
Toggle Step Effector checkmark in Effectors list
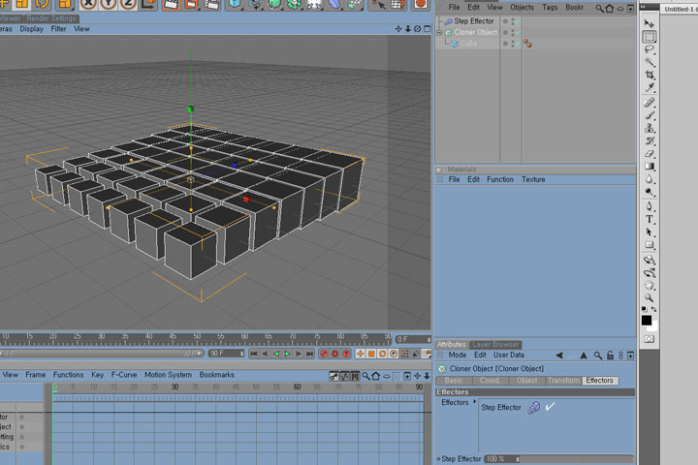[551, 406]
